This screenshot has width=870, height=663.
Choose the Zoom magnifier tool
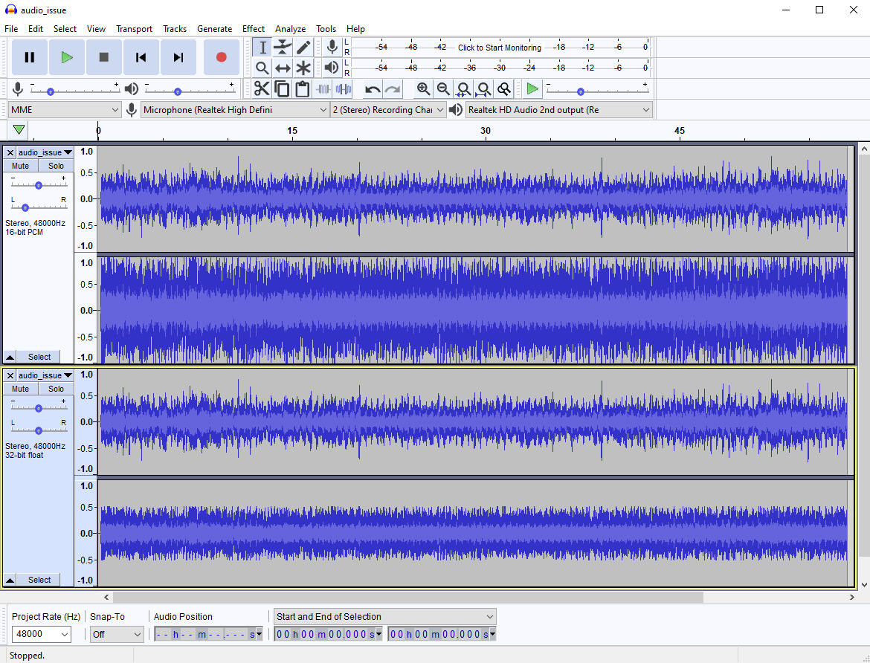coord(262,68)
